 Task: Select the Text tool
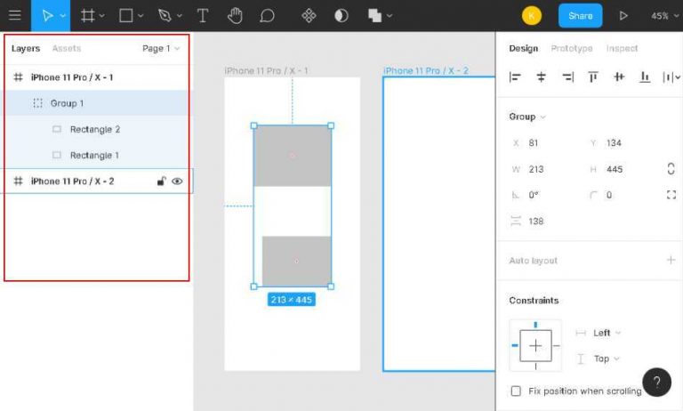tap(203, 15)
